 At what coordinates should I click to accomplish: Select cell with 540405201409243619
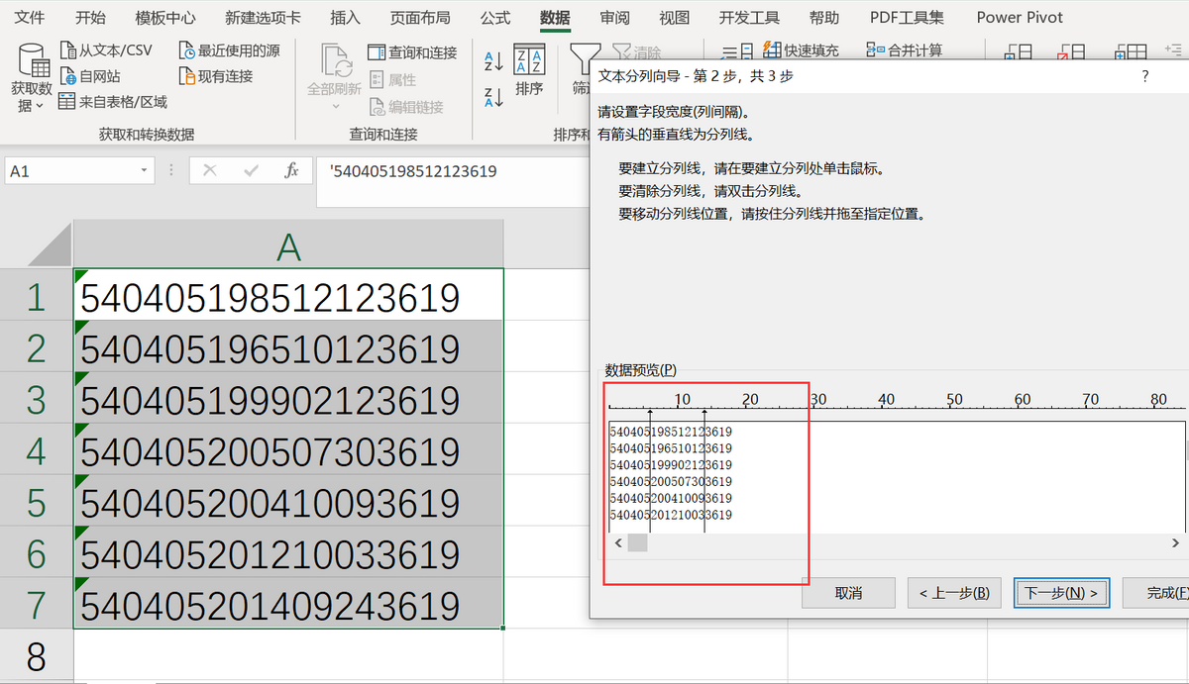coord(288,604)
